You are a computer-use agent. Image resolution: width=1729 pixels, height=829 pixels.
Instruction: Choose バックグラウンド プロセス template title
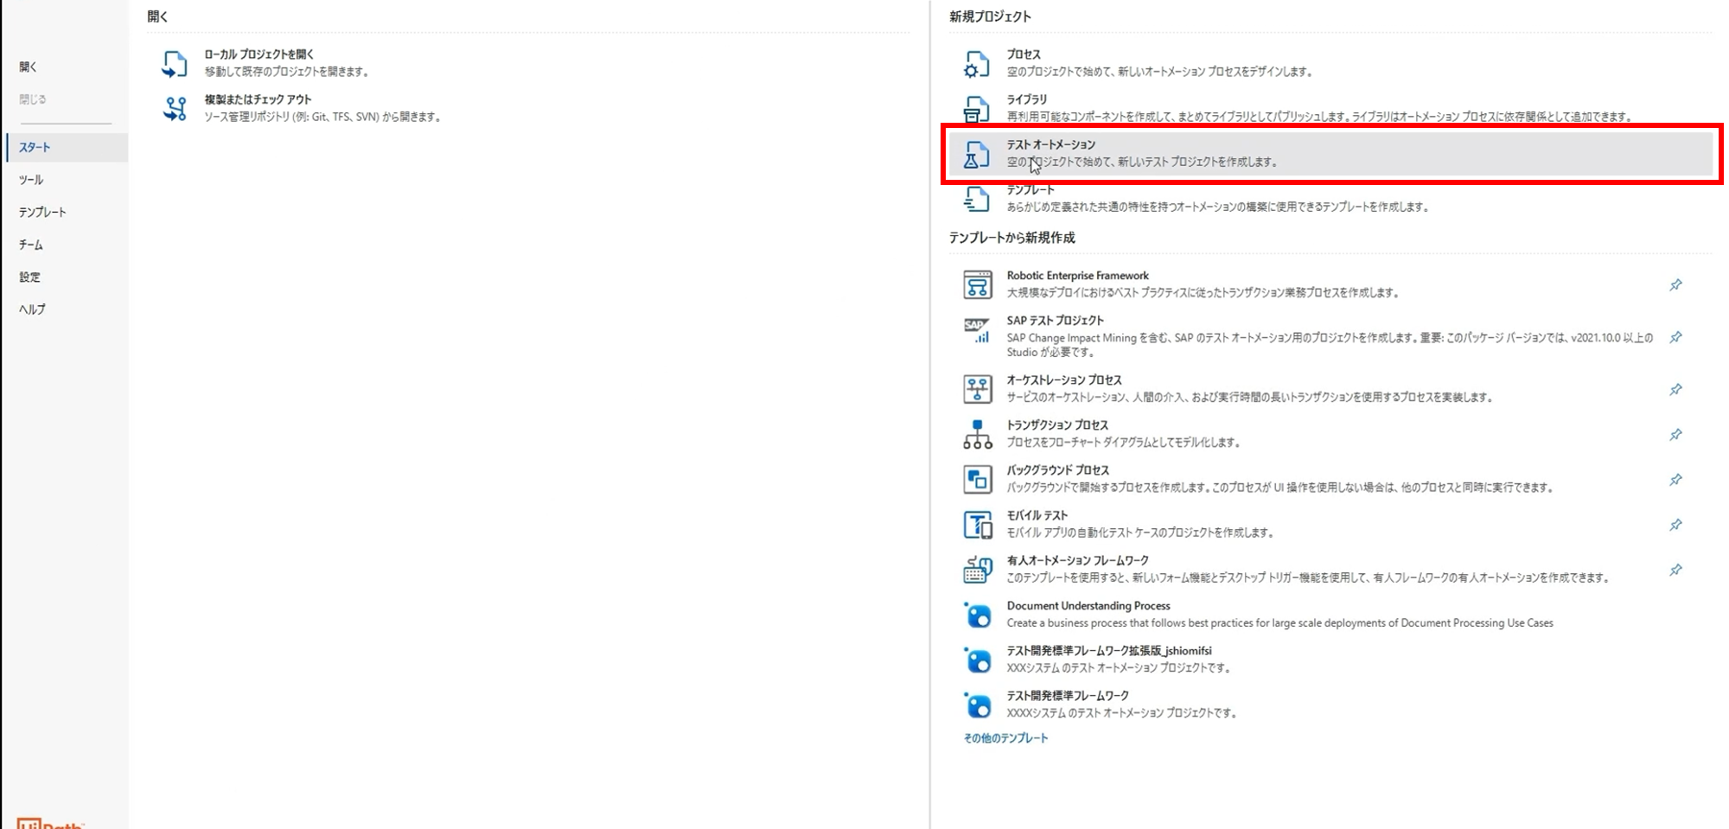coord(1057,470)
